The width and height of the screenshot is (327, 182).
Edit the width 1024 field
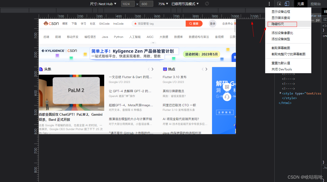click(128, 4)
